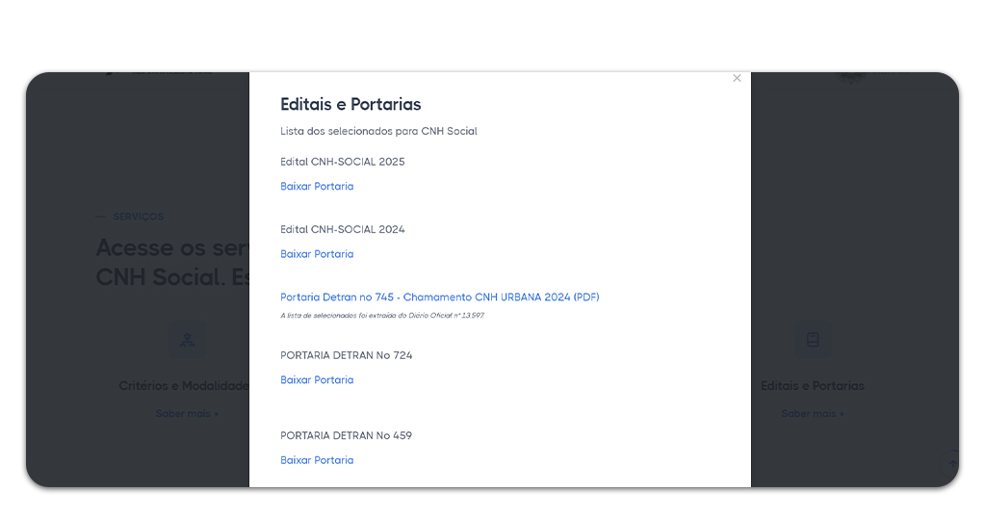Viewport: 986px width, 516px height.
Task: Click the PORTARIA DETRAN No 724 label
Action: pyautogui.click(x=346, y=355)
